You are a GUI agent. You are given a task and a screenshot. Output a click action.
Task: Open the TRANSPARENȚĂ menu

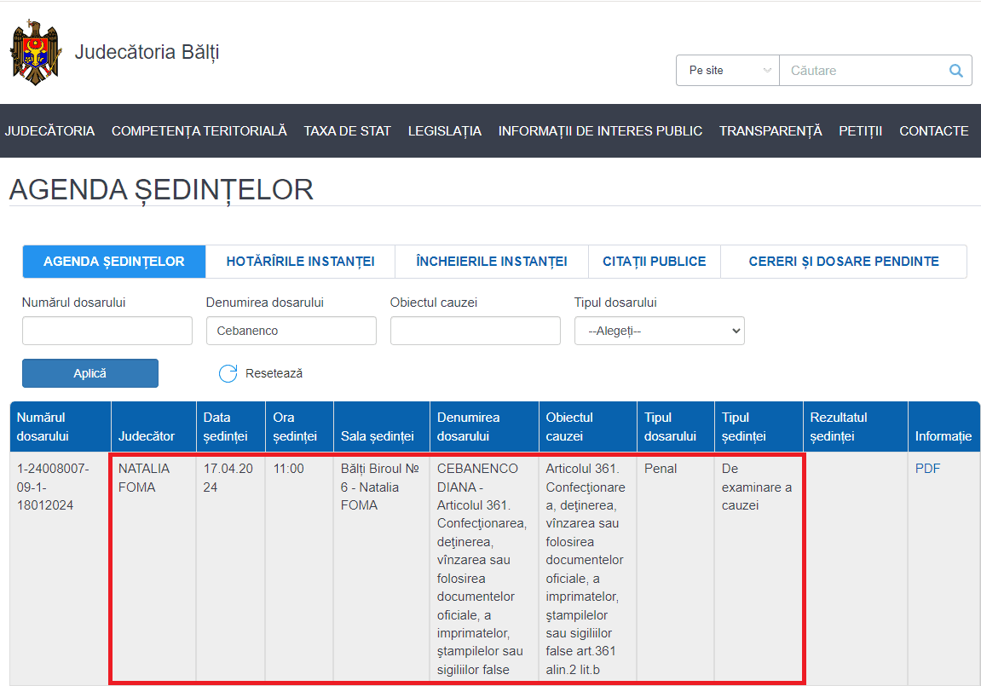770,131
